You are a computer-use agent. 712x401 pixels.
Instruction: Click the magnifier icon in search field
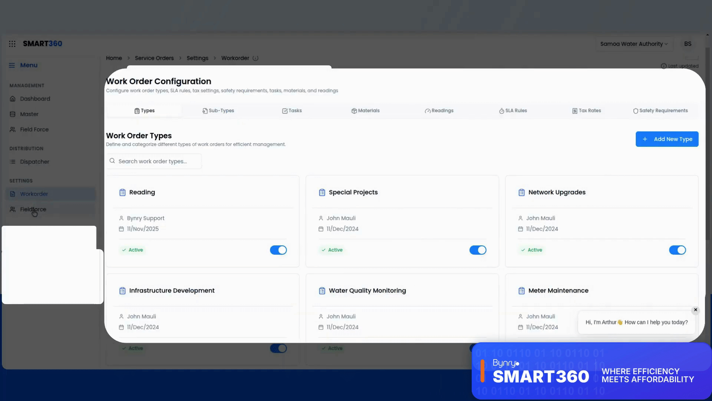[112, 161]
